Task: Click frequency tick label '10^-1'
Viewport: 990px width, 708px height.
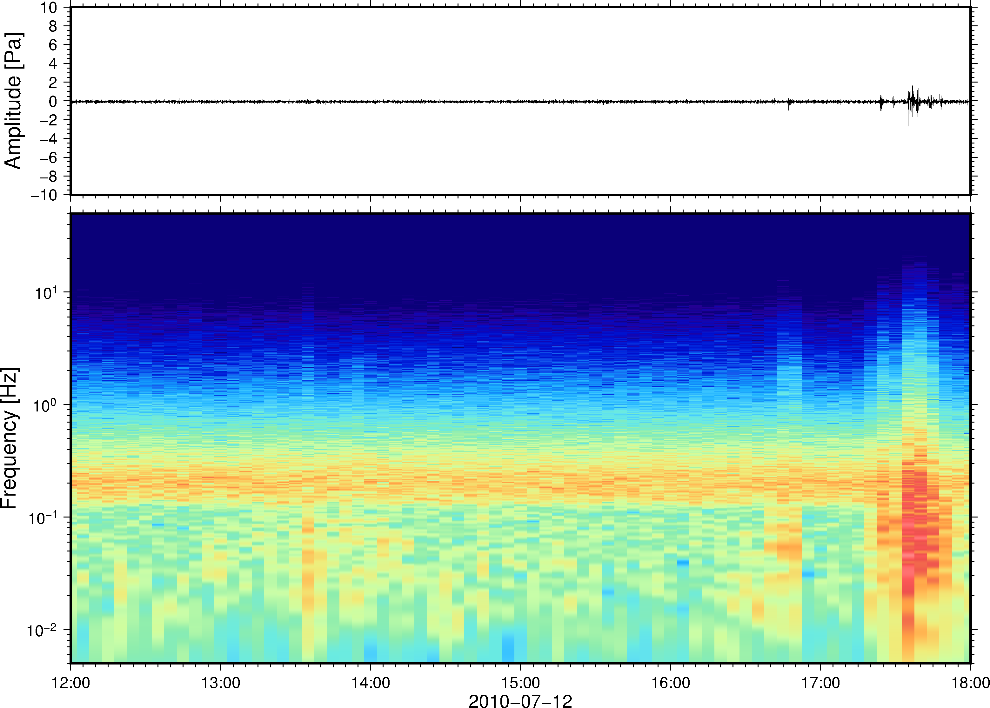Action: 43,518
